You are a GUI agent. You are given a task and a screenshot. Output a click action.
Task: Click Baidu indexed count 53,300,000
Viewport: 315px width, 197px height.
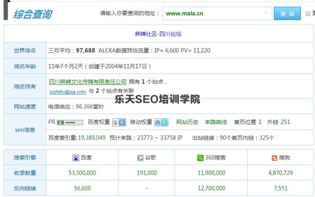[x=82, y=173]
